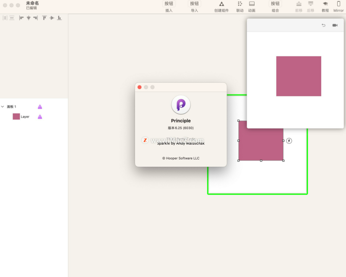Align selected layers to bottom edge
The image size is (346, 277).
coord(59,18)
